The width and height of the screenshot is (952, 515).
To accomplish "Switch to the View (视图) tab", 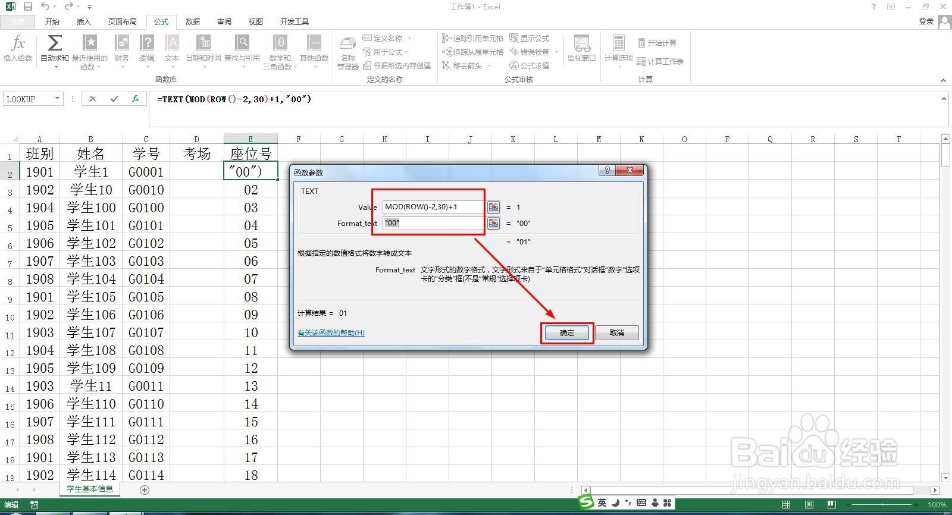I will coord(256,22).
